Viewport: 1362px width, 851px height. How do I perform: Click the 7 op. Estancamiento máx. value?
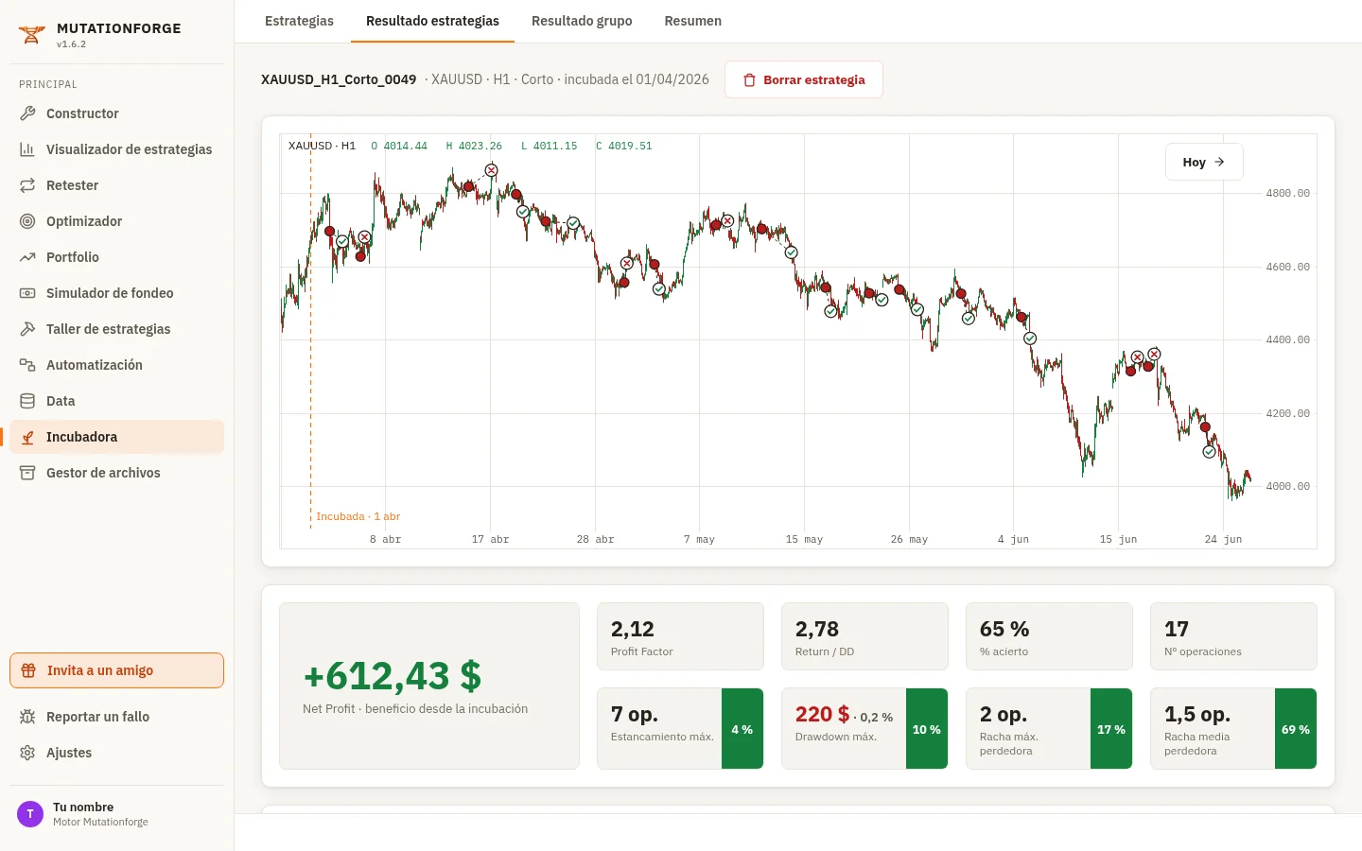[635, 714]
